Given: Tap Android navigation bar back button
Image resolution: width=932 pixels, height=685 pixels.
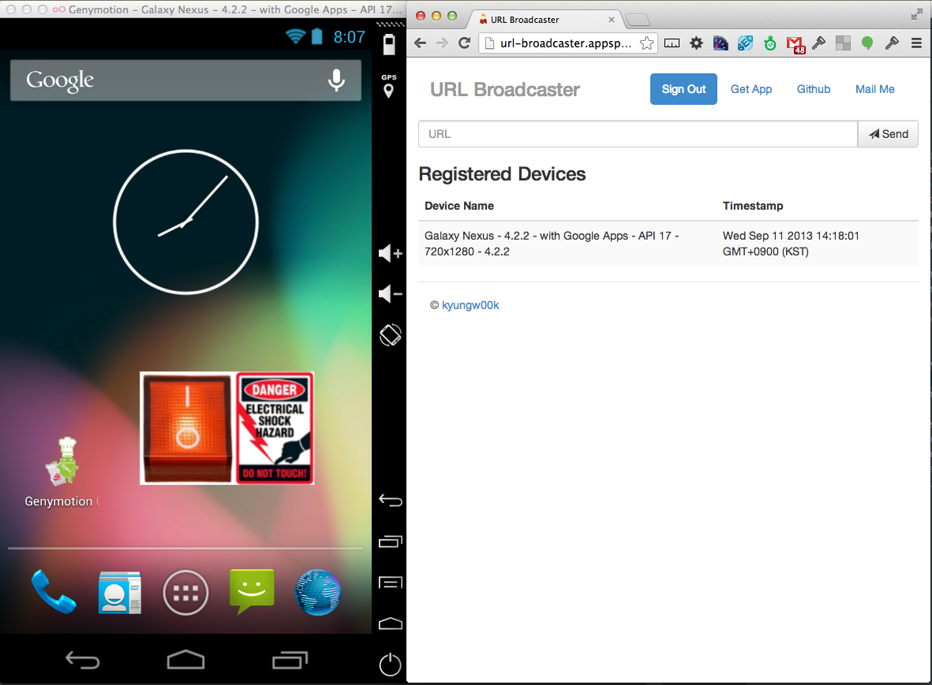Looking at the screenshot, I should pos(83,660).
